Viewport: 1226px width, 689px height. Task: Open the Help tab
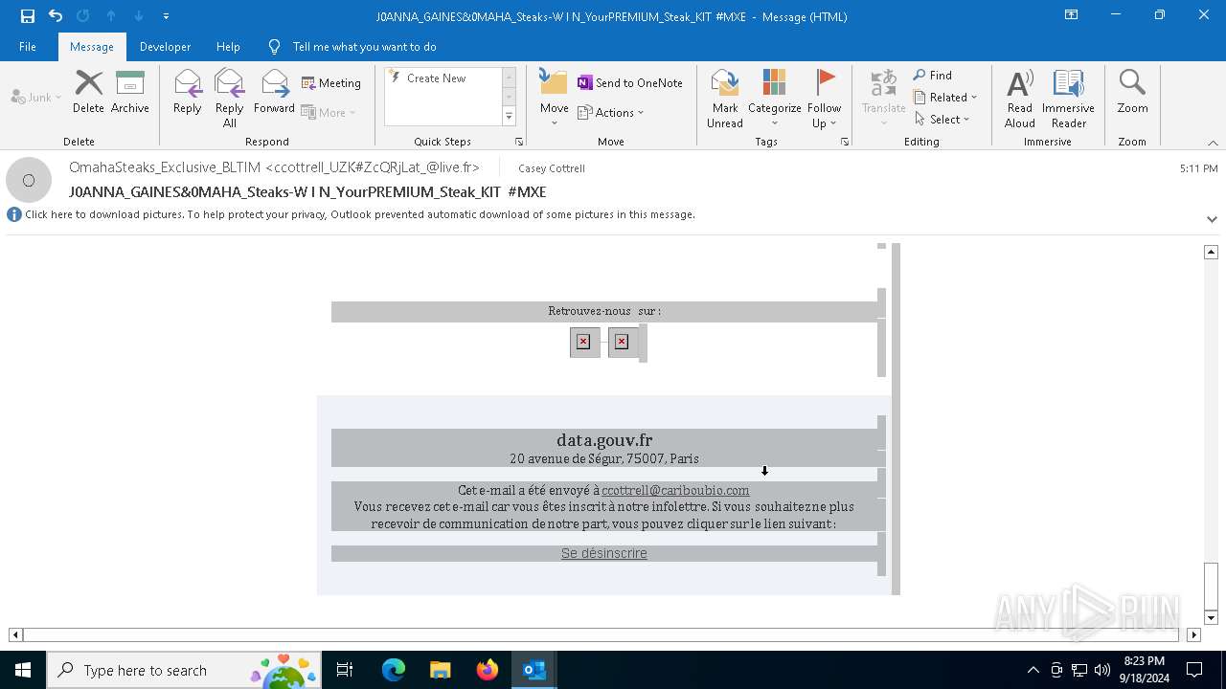tap(228, 47)
